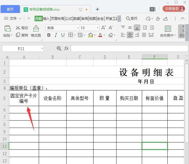The height and width of the screenshot is (164, 189).
Task: Increase font size with A+ icon
Action: point(103,28)
